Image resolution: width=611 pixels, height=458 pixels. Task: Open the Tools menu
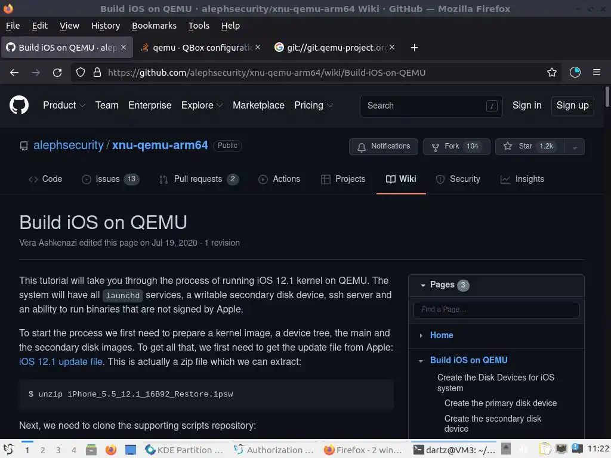(x=199, y=26)
